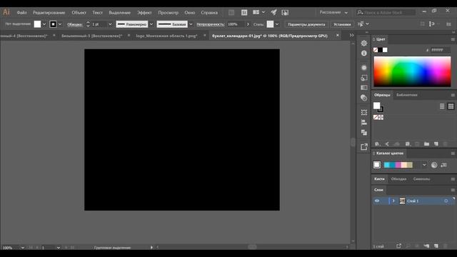Click the Обводка stroke label link
The height and width of the screenshot is (257, 457).
(75, 24)
